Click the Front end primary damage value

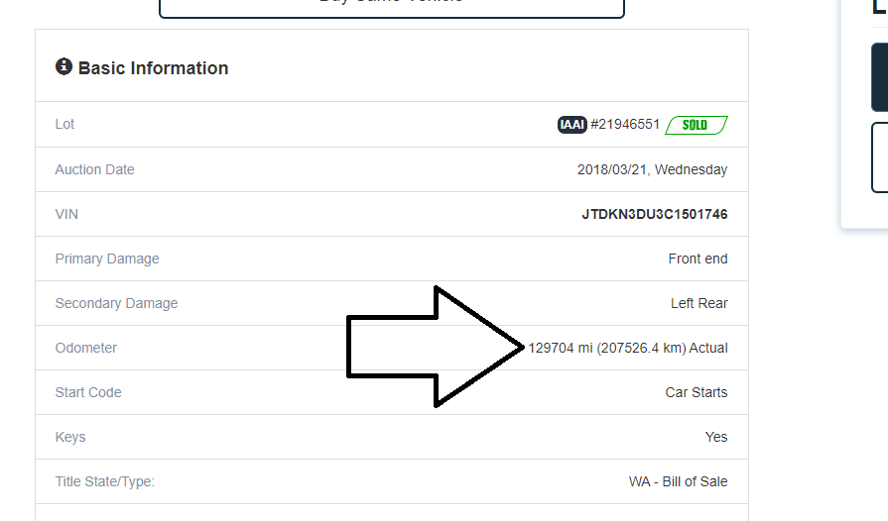click(698, 259)
